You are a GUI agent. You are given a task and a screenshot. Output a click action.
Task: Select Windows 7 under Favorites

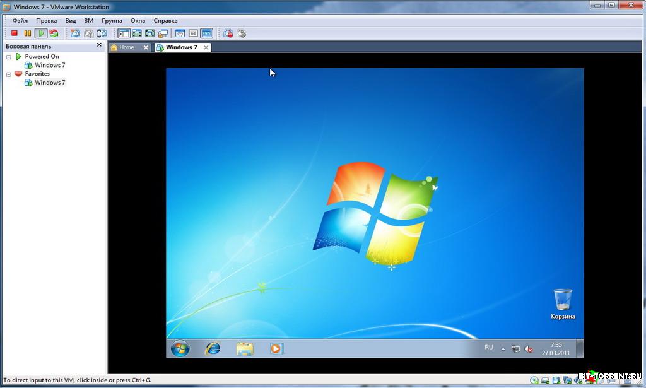pos(49,83)
